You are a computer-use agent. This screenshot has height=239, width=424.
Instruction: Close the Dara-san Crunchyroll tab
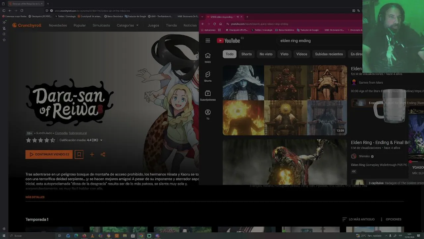(x=42, y=4)
